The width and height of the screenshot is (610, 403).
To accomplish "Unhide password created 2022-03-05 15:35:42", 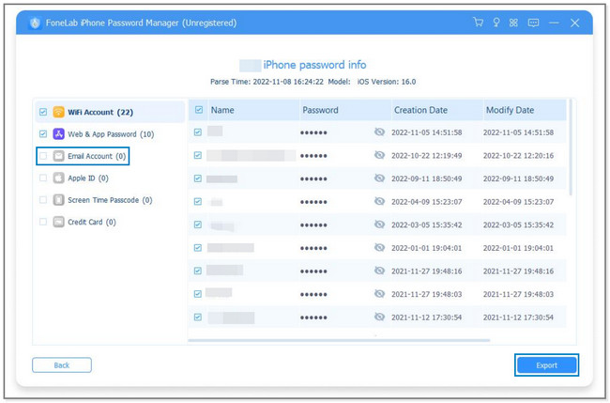I will click(x=379, y=225).
